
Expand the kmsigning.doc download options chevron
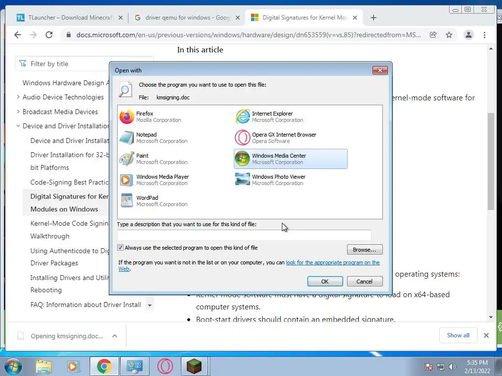[x=115, y=336]
